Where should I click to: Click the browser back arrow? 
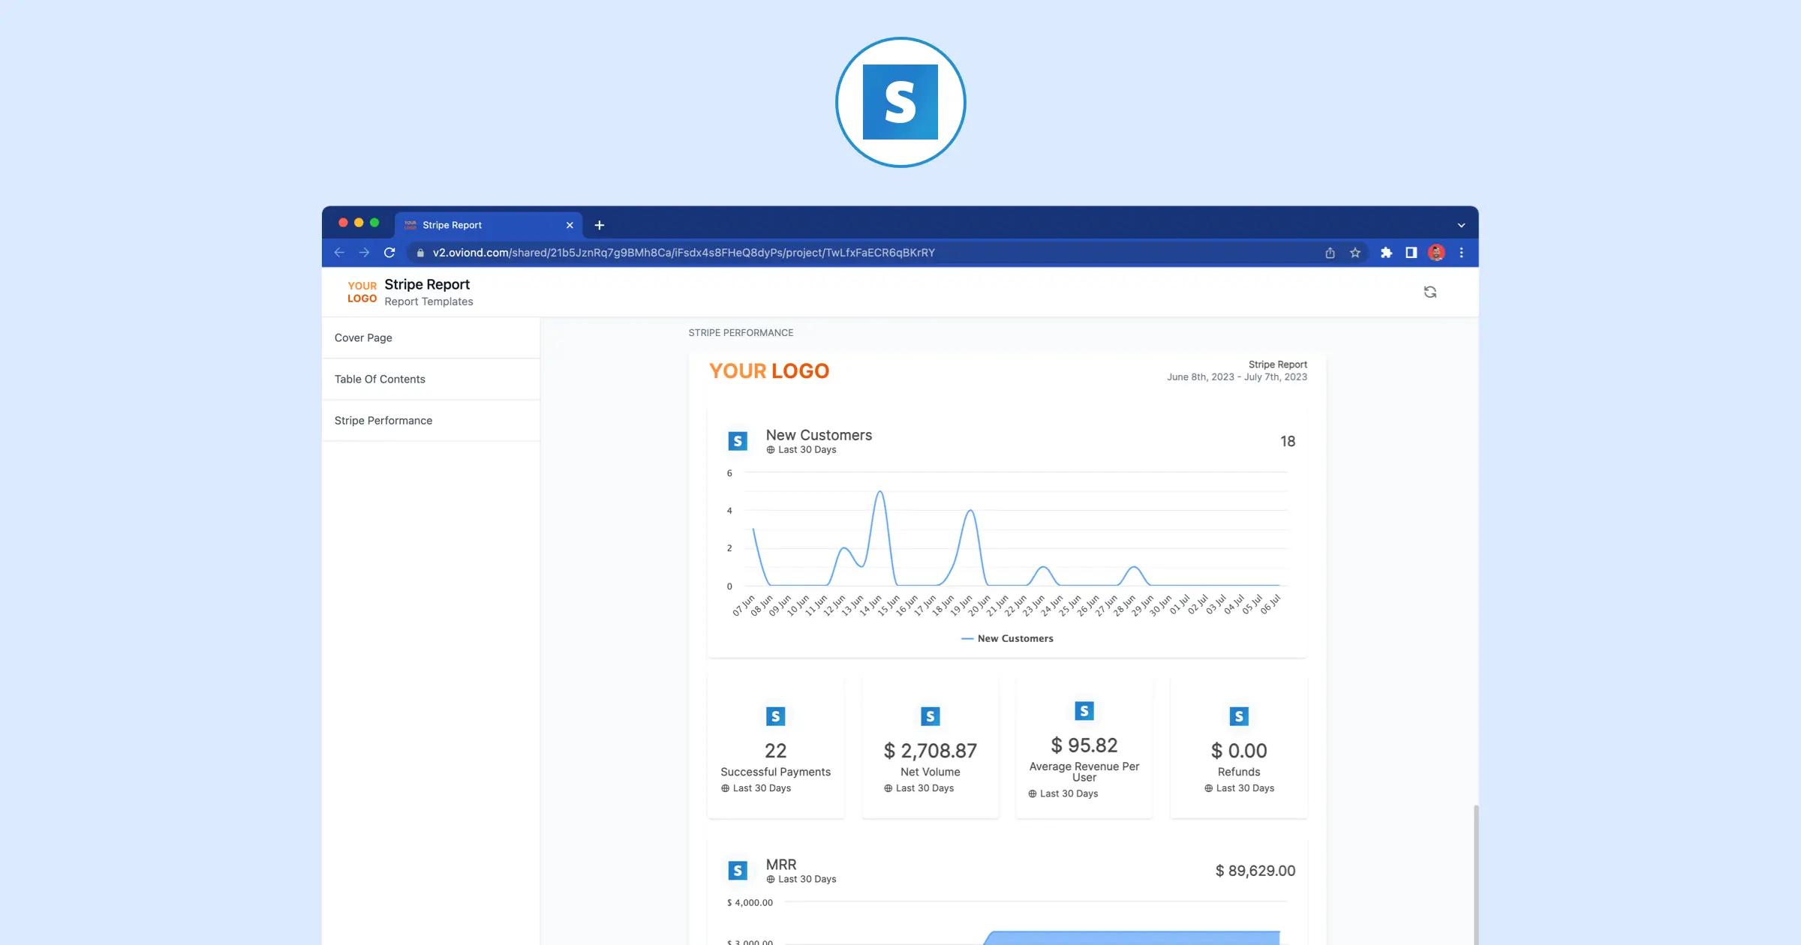click(339, 253)
